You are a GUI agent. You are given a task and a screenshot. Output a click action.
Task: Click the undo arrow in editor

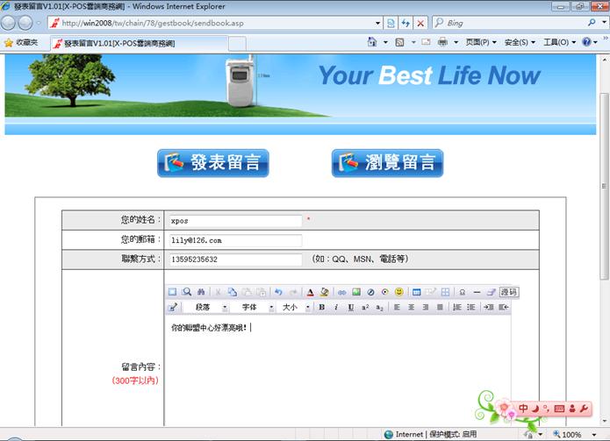click(x=278, y=292)
